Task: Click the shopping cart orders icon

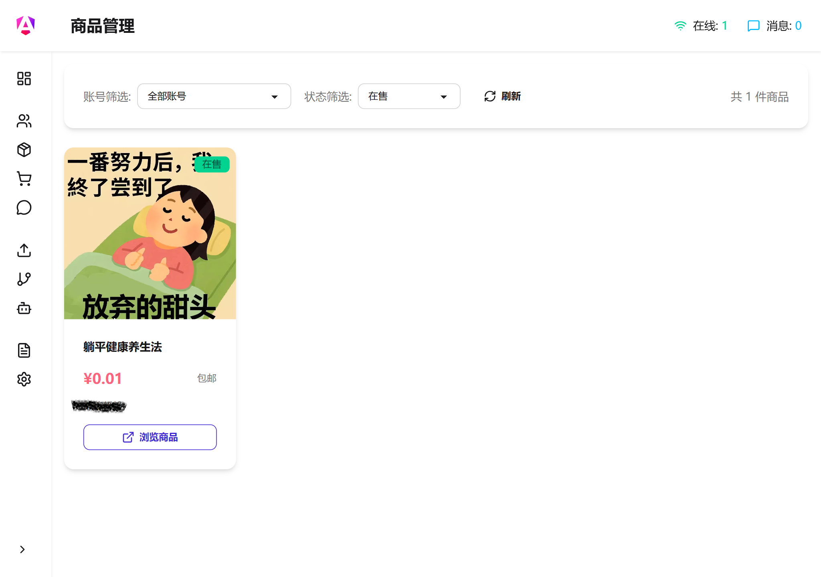Action: (24, 178)
